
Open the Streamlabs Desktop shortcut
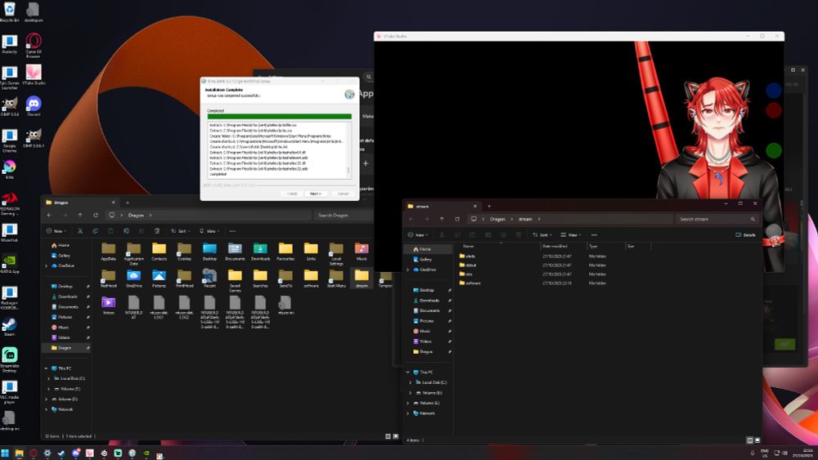click(9, 360)
